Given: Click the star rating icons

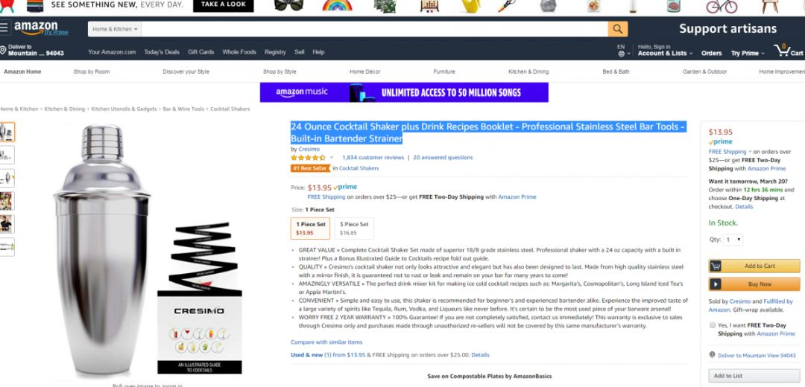Looking at the screenshot, I should 308,157.
